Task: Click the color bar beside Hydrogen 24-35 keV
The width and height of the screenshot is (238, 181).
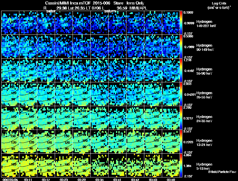Action: 181,118
